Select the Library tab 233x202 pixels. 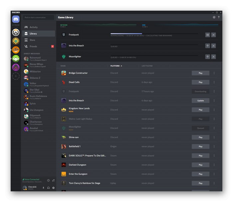39,34
